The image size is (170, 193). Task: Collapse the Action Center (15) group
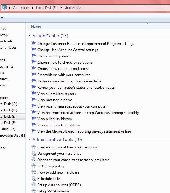29,36
